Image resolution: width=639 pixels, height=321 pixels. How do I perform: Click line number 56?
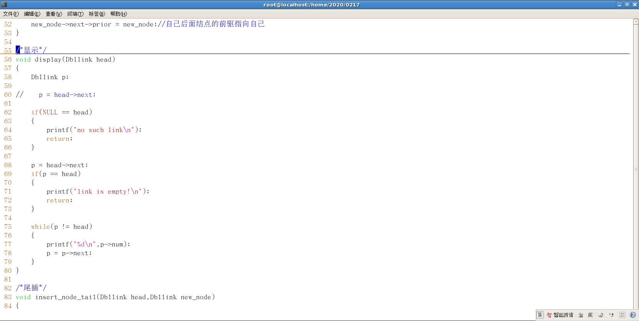point(8,59)
